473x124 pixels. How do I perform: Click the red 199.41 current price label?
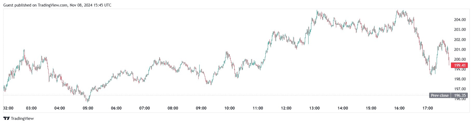click(459, 65)
